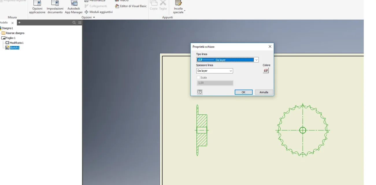The height and width of the screenshot is (185, 376).
Task: Click Annulla to cancel the dialog
Action: point(264,92)
